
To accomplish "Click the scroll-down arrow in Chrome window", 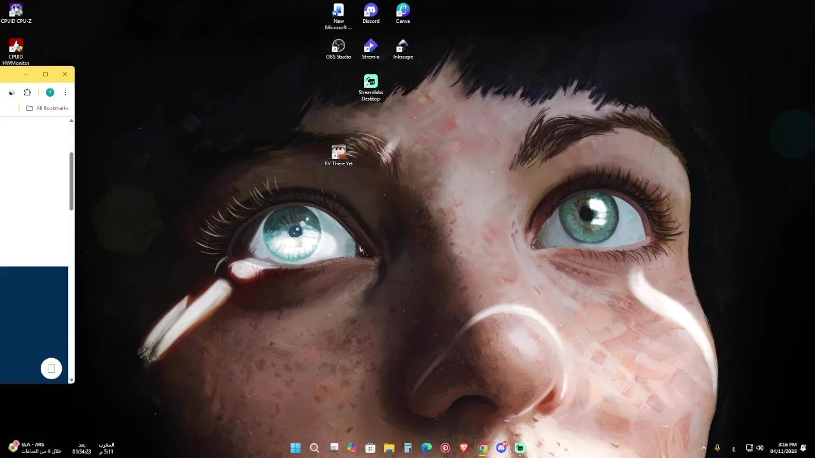I will (71, 380).
